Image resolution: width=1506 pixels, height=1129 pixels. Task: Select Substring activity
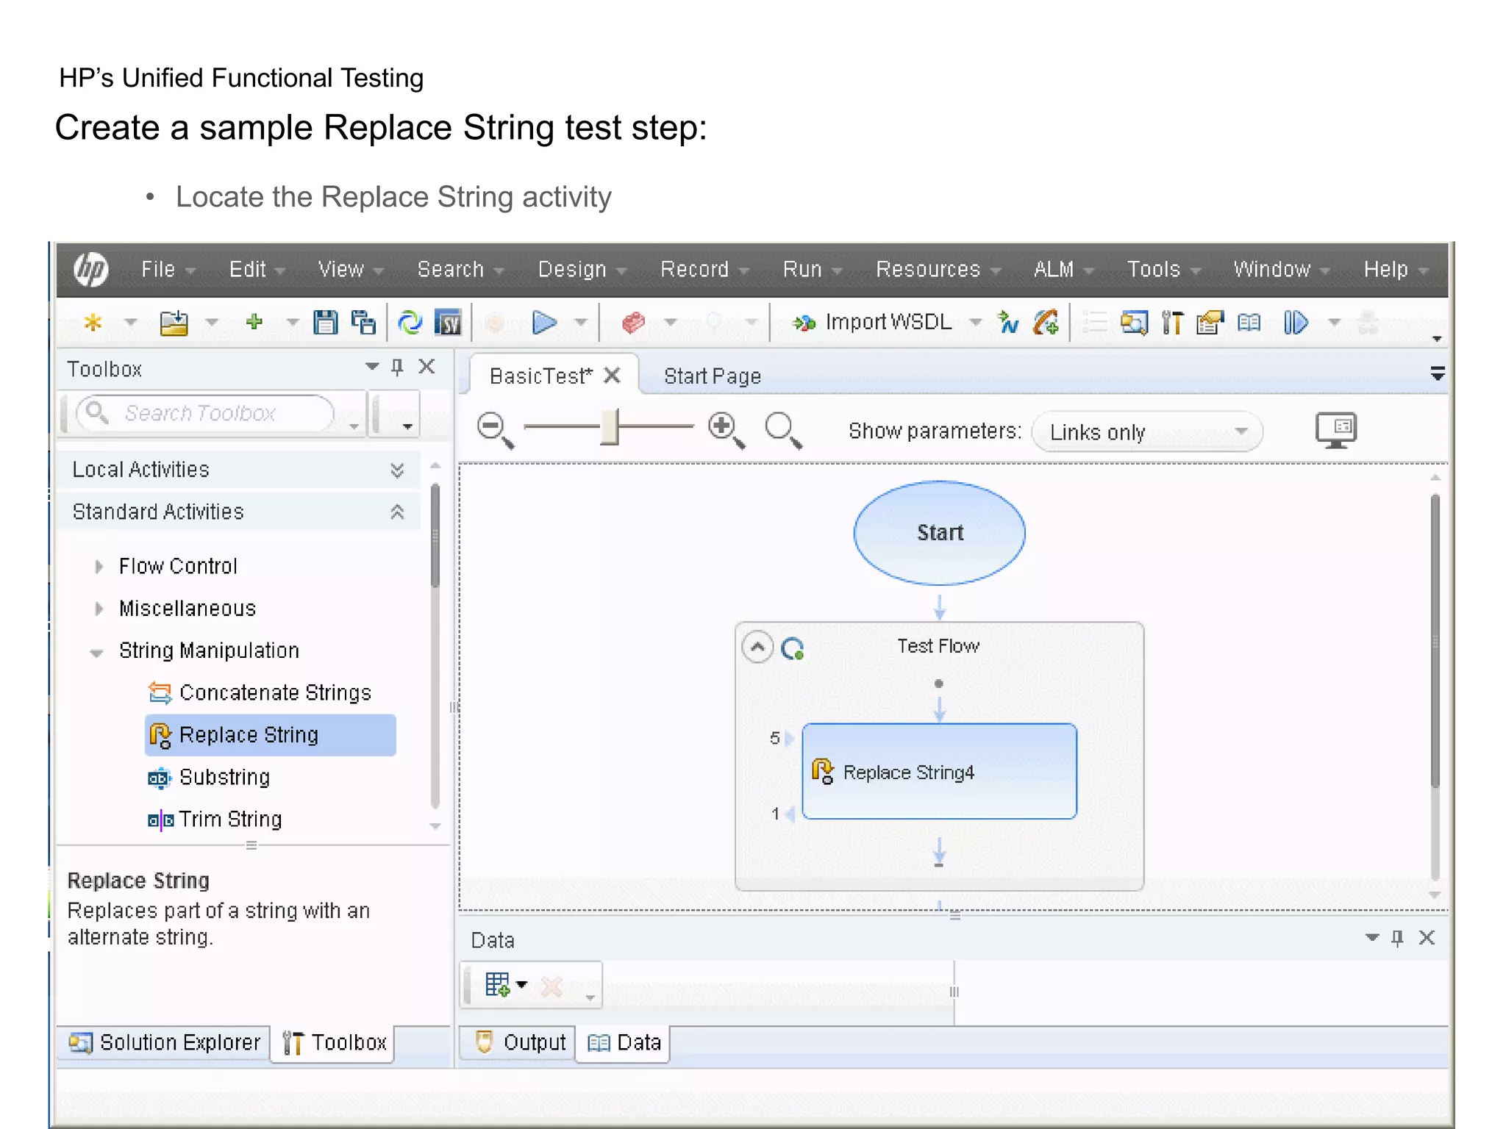tap(210, 778)
